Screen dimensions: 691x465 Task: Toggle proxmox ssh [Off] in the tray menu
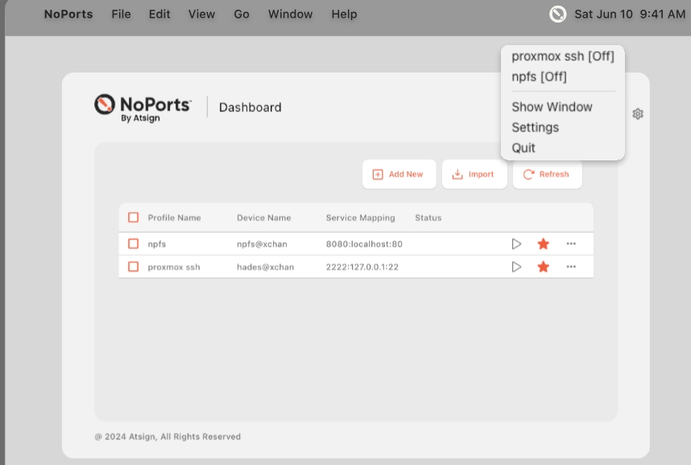tap(563, 56)
